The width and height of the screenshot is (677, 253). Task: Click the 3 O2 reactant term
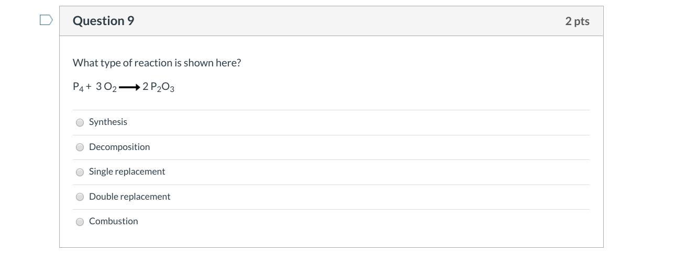click(x=106, y=87)
